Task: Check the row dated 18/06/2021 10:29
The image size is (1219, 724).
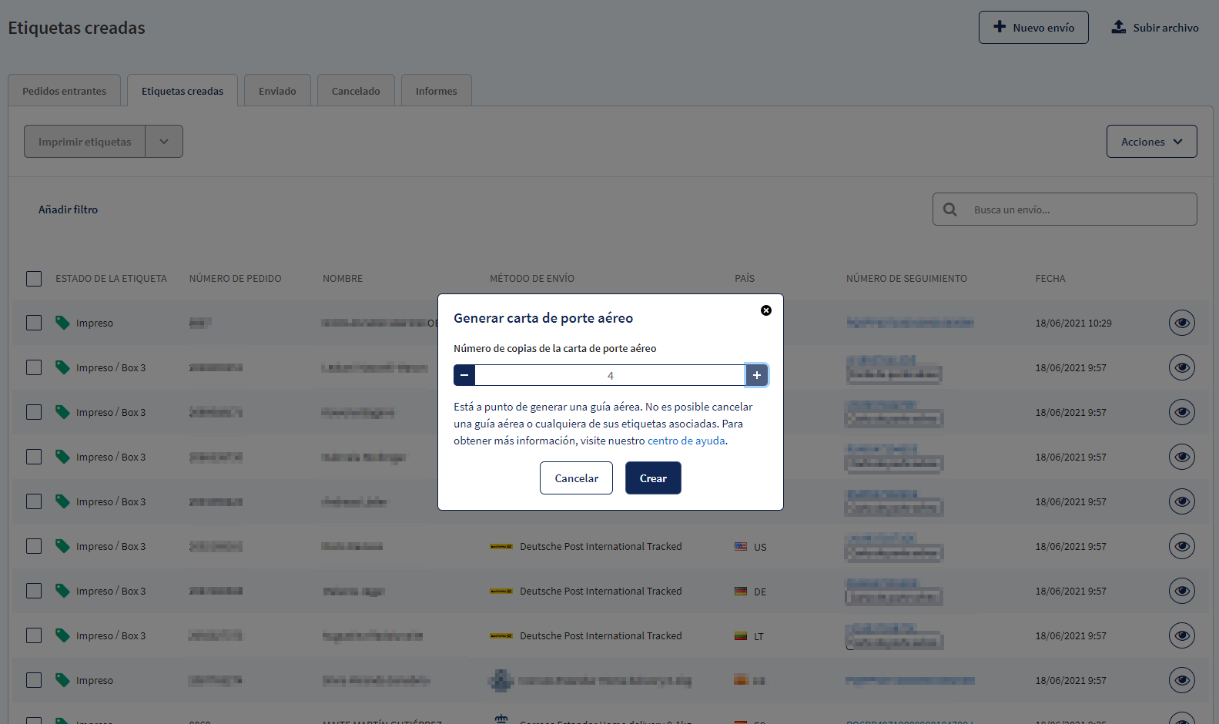Action: pos(34,323)
